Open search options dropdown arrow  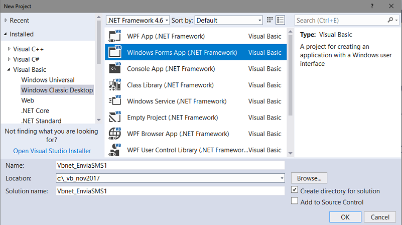pos(396,20)
